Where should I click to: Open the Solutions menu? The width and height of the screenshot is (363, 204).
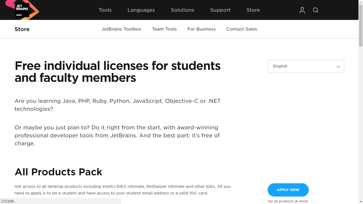pos(183,10)
